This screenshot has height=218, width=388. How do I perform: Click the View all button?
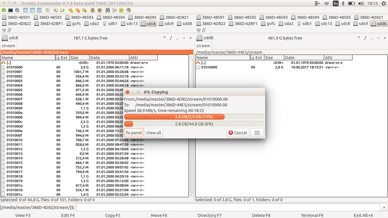pyautogui.click(x=153, y=133)
